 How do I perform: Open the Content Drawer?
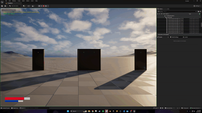click(x=5, y=108)
